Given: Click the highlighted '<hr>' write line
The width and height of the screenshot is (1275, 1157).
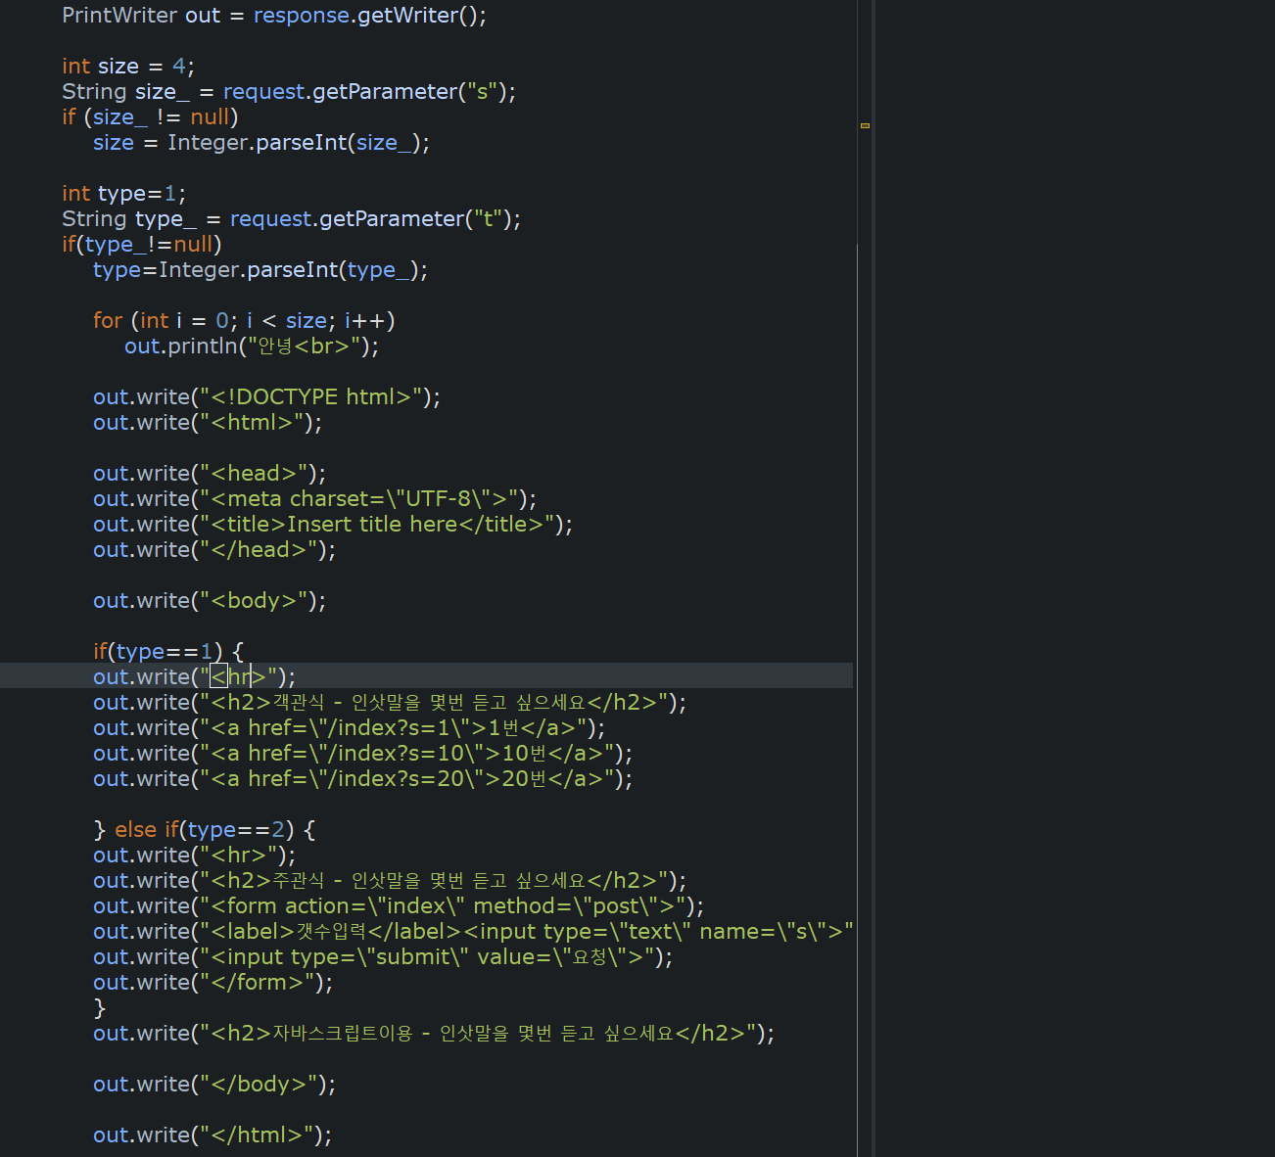Looking at the screenshot, I should [194, 677].
